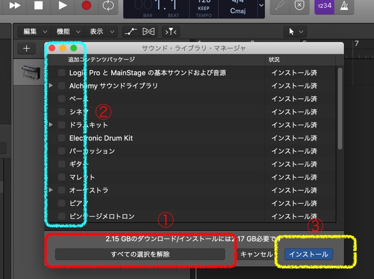The image size is (374, 279).
Task: Toggle the Flex bowtie button
Action: point(148,32)
